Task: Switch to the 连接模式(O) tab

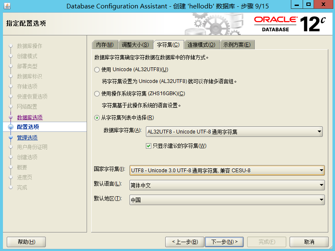Action: [x=201, y=45]
